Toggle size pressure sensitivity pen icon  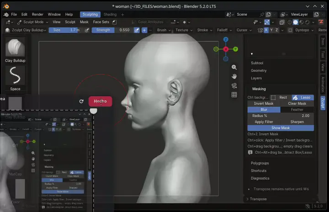click(x=87, y=30)
